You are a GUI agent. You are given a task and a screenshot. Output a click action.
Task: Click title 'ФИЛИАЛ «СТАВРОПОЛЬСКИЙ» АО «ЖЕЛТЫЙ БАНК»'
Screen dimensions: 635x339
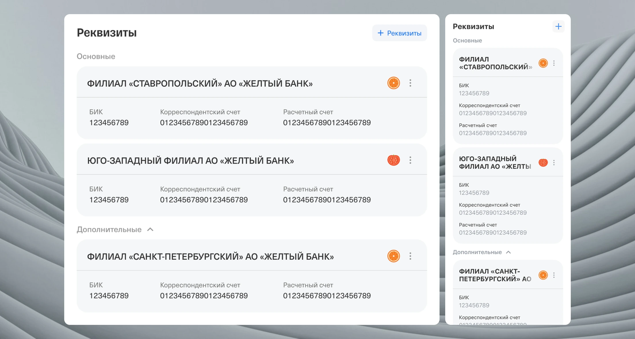200,83
